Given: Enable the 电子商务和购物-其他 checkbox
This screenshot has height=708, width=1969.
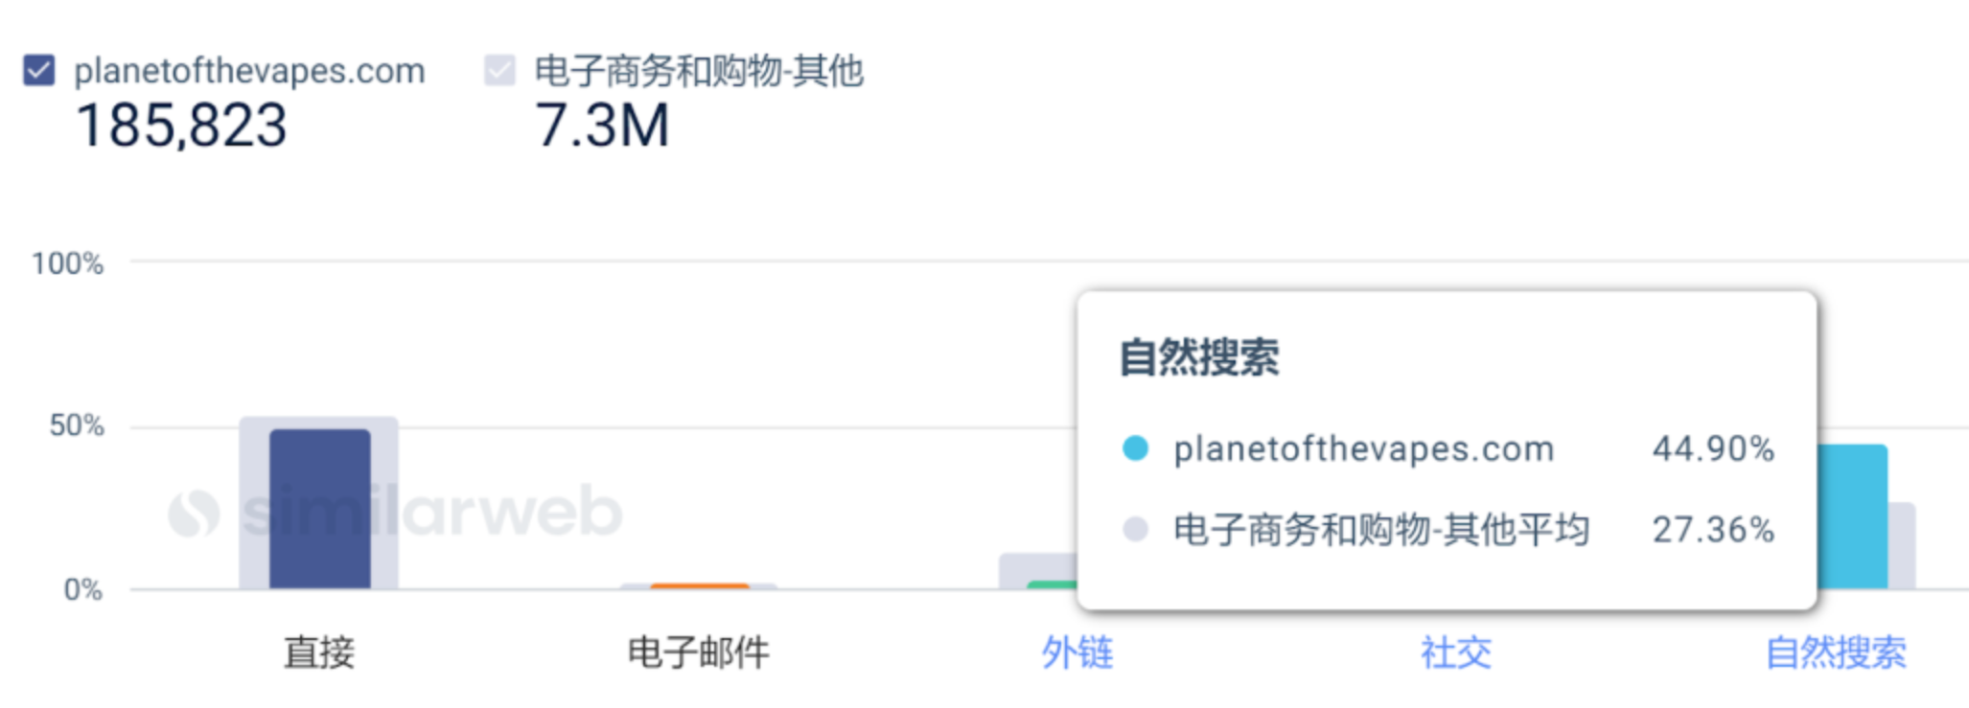Looking at the screenshot, I should 499,70.
